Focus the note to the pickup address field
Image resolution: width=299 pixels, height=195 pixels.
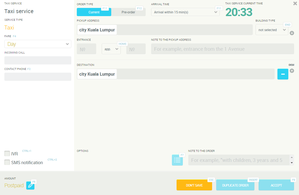click(x=222, y=49)
